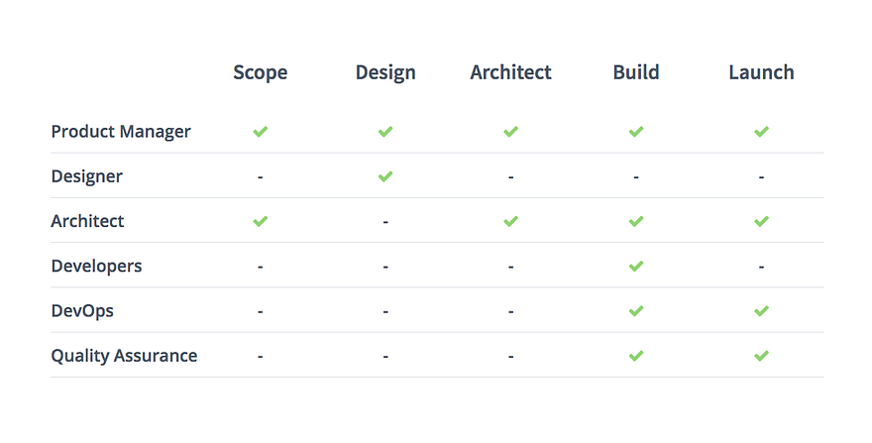Click Product Manager's Launch checkmark
Screen dimensions: 872x443
(761, 132)
